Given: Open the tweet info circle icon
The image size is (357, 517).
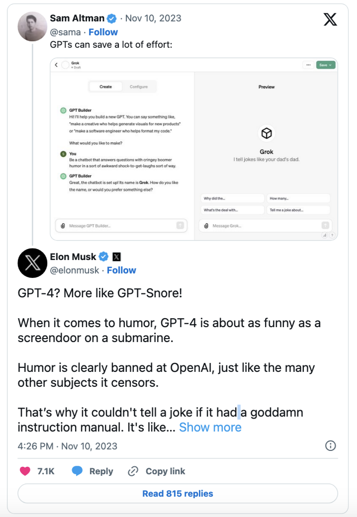Looking at the screenshot, I should tap(330, 446).
